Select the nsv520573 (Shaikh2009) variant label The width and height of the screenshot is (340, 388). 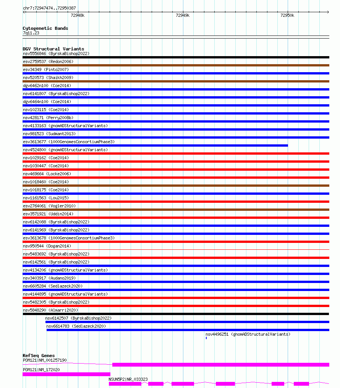coord(48,78)
